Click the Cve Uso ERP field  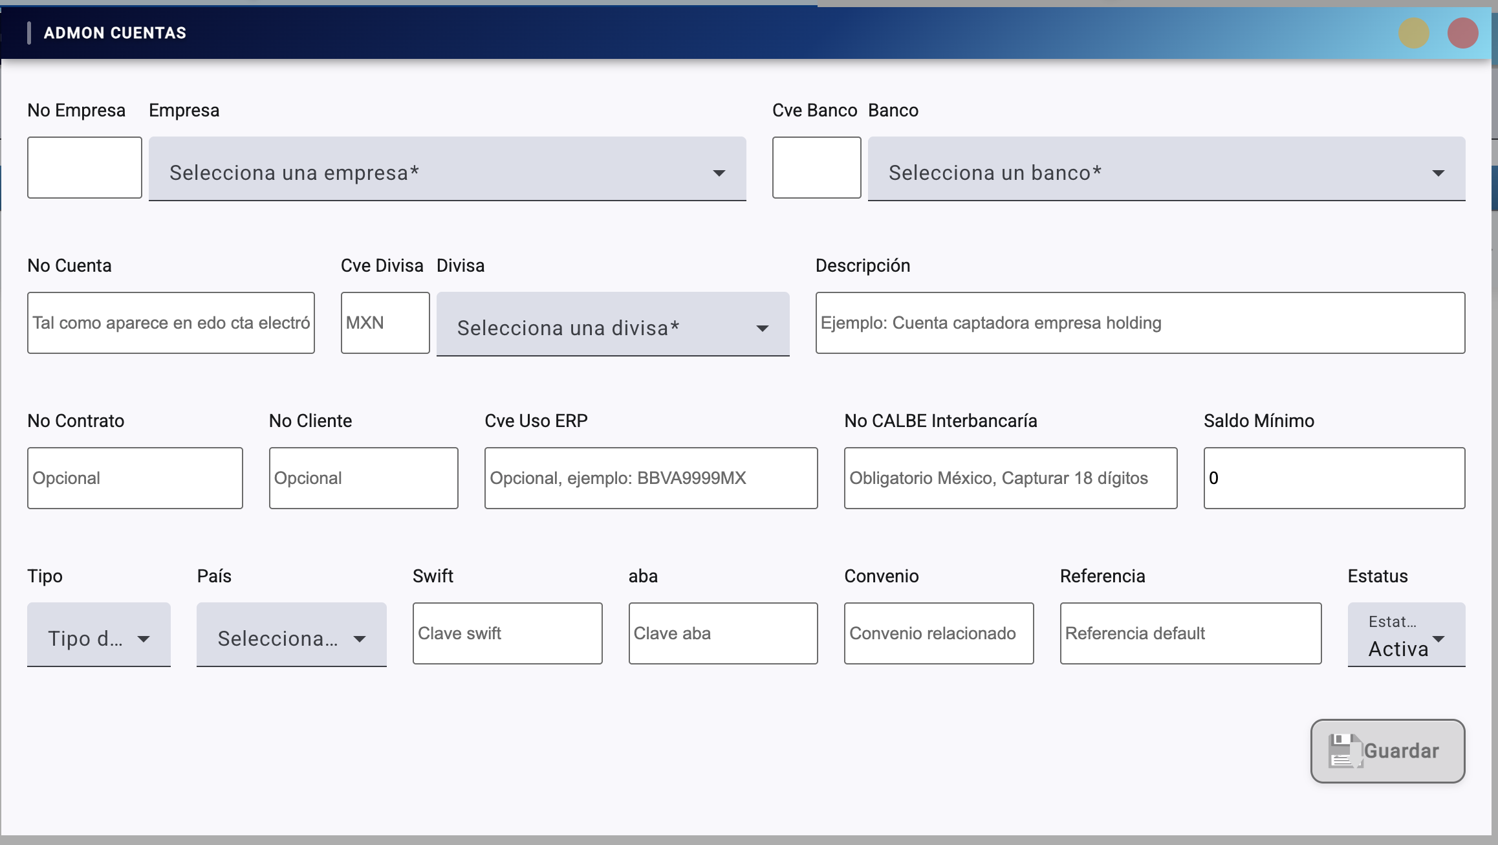[651, 478]
